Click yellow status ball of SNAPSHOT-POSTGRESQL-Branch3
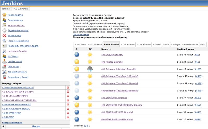The height and width of the screenshot is (129, 208). click(x=77, y=105)
